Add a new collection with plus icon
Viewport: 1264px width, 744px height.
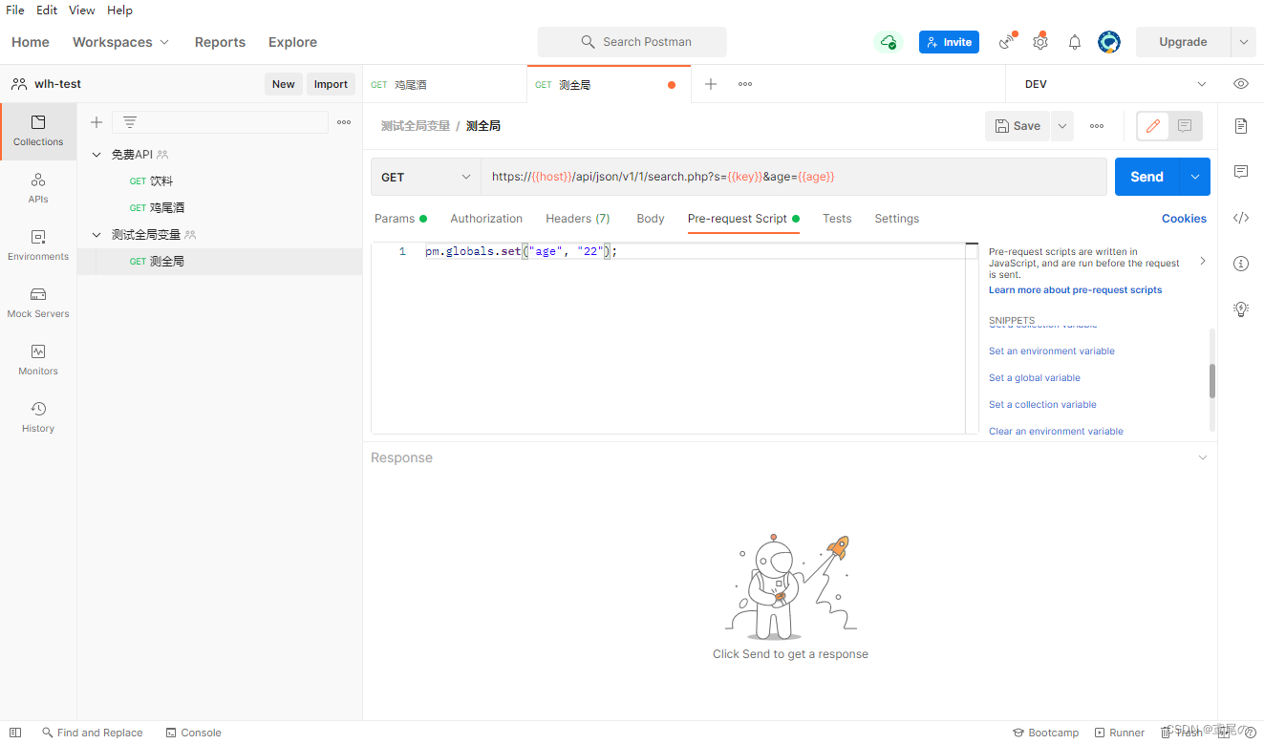pos(96,122)
